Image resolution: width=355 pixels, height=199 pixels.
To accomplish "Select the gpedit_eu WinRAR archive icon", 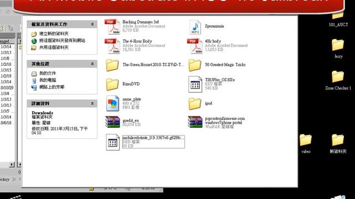I will click(113, 122).
